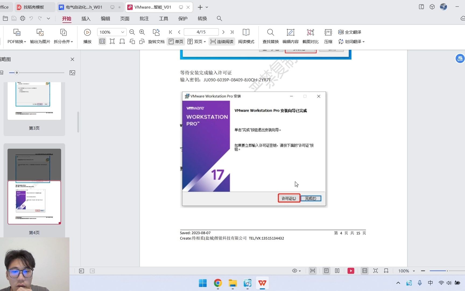This screenshot has width=465, height=291.
Task: Toggle 连续阅读 continuous reading
Action: (222, 41)
